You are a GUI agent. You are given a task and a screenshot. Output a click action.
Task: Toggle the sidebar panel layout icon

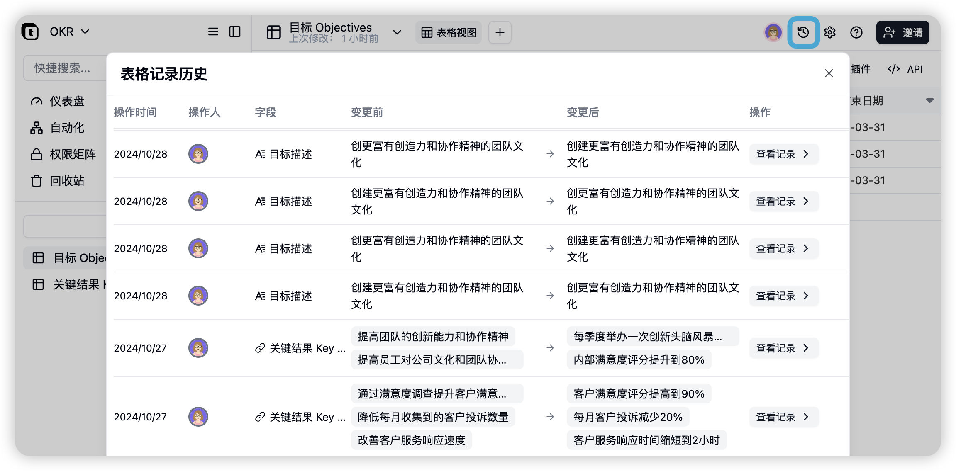tap(235, 32)
